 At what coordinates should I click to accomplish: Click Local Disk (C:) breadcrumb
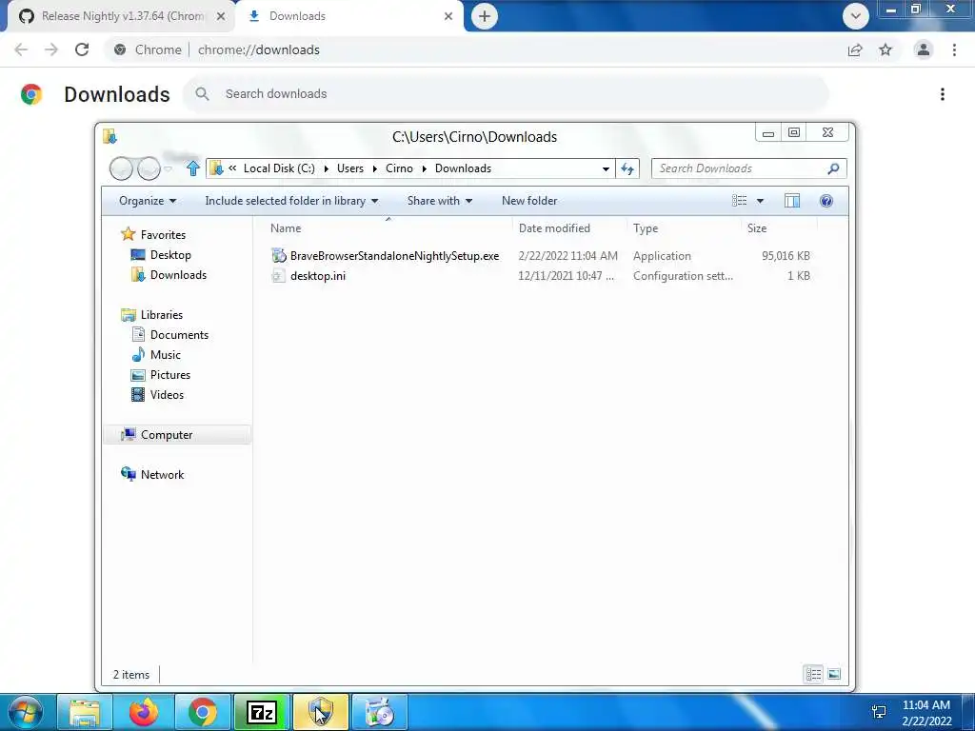point(279,168)
